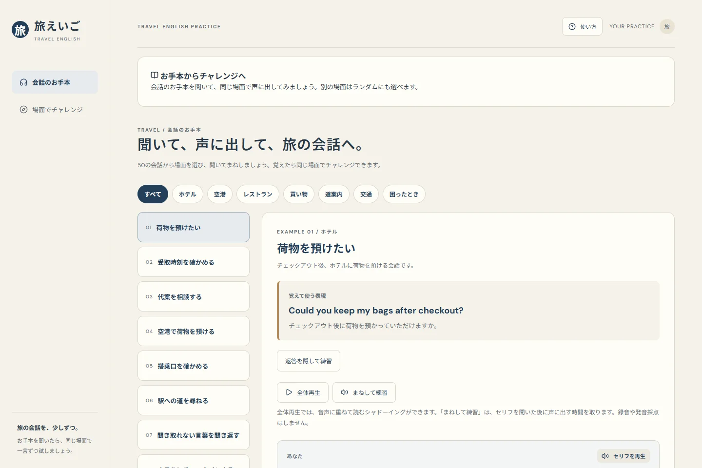Play line with セリフを再生 button
Image resolution: width=702 pixels, height=468 pixels.
[x=624, y=456]
